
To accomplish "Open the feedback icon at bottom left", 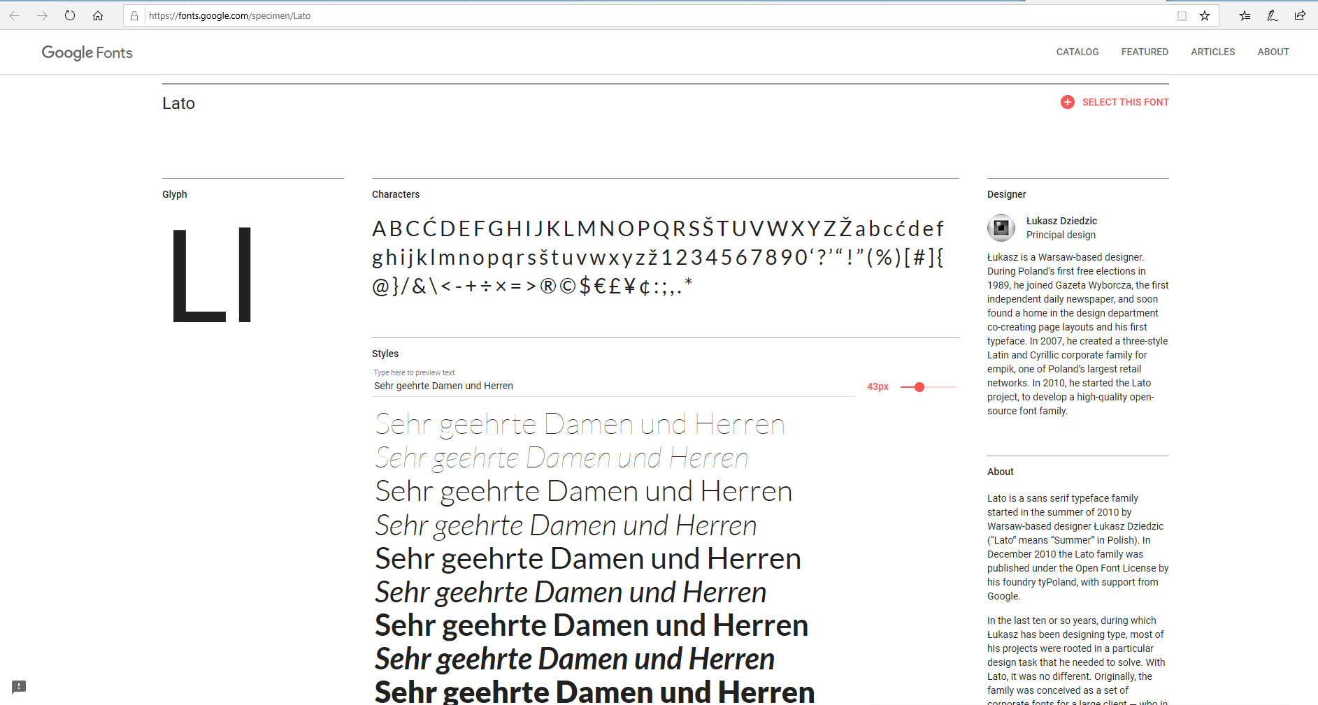I will 19,686.
